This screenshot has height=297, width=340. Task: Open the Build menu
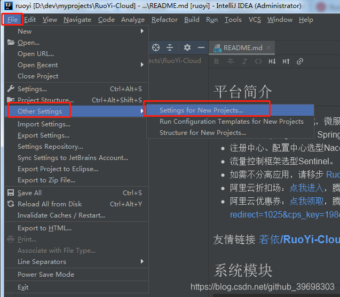(x=192, y=20)
